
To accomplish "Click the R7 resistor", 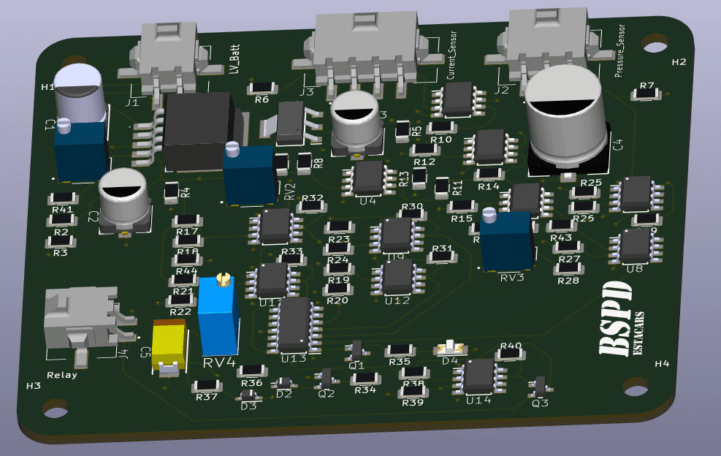I will [646, 94].
